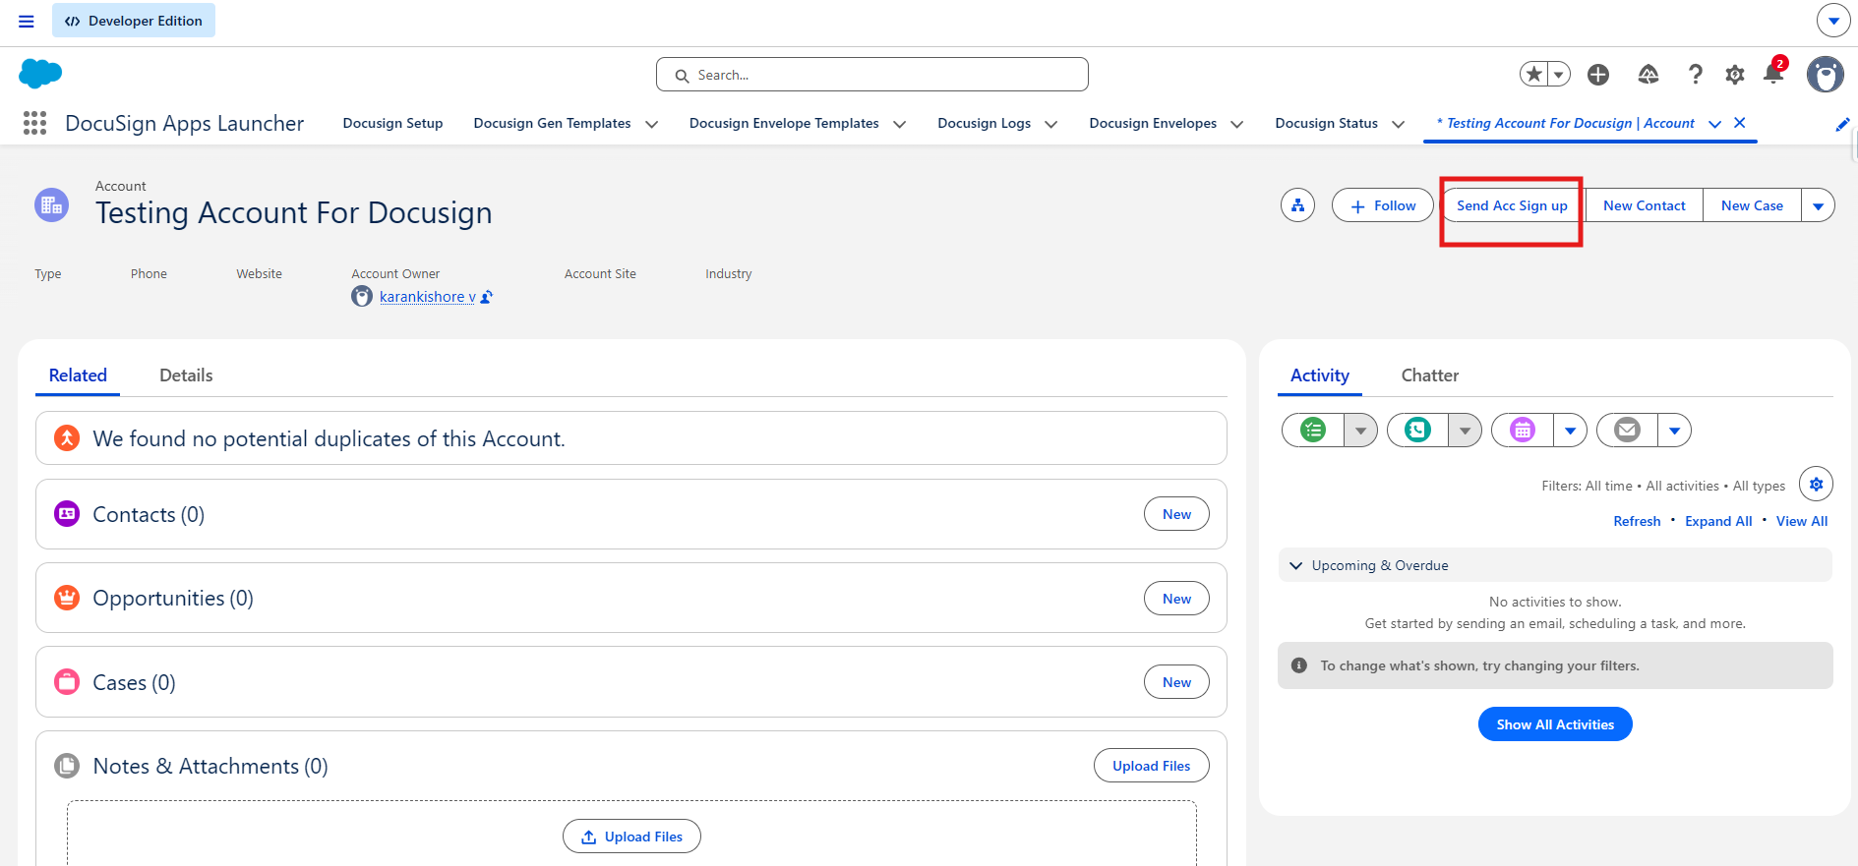Open global actions plus icon

tap(1598, 74)
